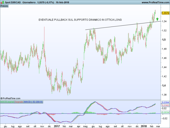170x128 pixels.
Task: Click the 16-feb-2018 date in the header
Action: tap(63, 2)
